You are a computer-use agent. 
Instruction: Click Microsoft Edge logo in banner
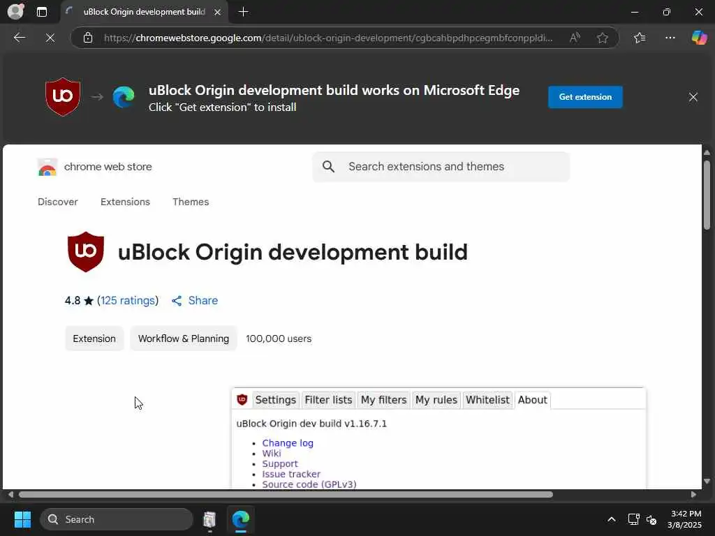pos(124,96)
